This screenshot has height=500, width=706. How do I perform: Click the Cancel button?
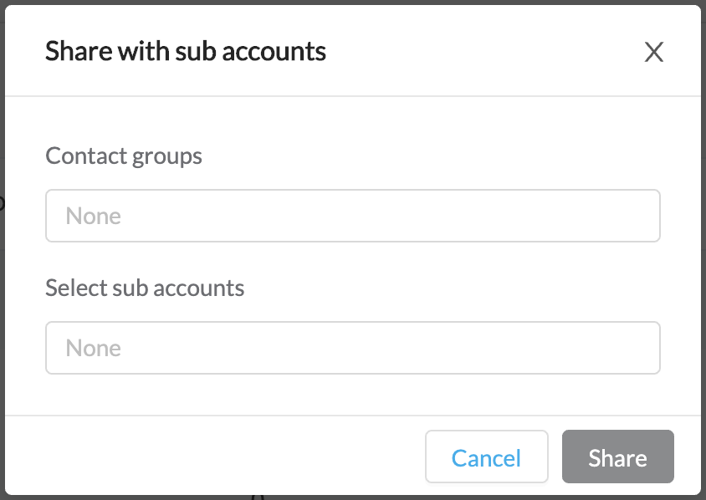click(x=486, y=457)
